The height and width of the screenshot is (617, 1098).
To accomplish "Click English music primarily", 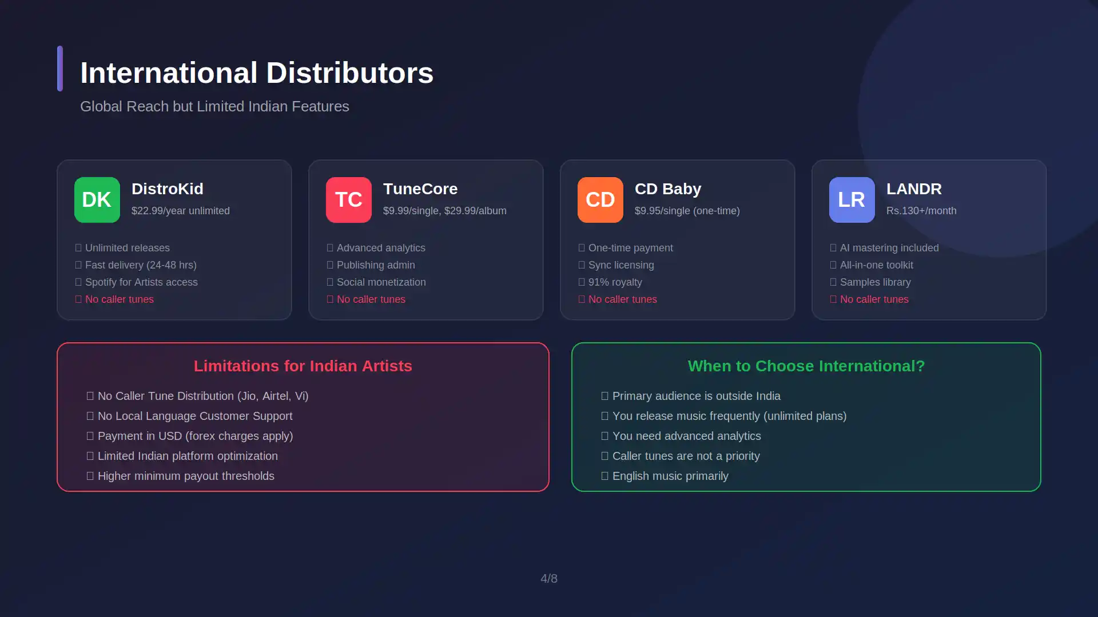I will click(665, 476).
